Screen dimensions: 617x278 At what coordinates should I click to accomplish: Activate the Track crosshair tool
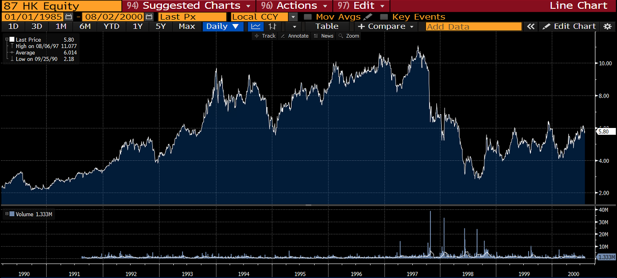[x=265, y=36]
